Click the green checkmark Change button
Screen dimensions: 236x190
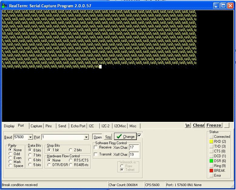coord(125,136)
